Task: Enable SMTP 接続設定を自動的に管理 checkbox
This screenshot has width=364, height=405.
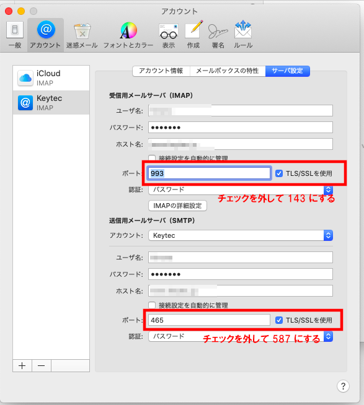Action: (x=152, y=305)
